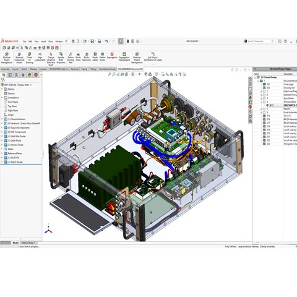Open Change Length of Rails and Ducts

51,59
